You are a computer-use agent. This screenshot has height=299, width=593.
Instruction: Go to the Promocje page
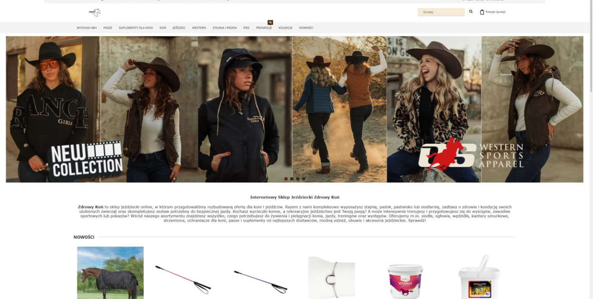264,28
